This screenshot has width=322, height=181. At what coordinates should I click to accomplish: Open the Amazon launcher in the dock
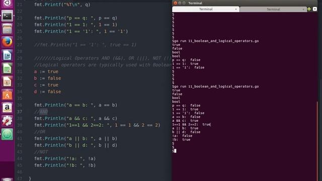[x=7, y=108]
